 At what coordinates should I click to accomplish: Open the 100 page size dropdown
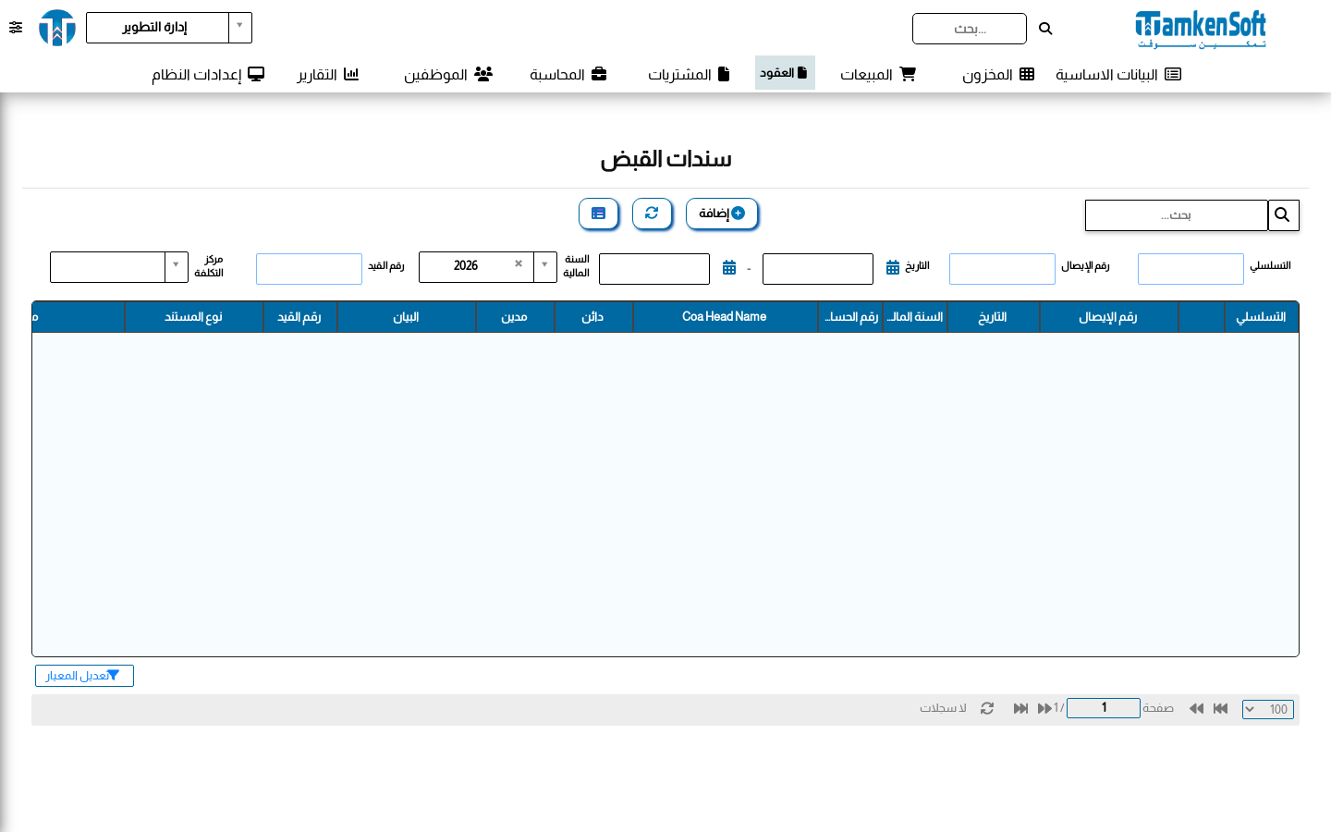pyautogui.click(x=1268, y=709)
